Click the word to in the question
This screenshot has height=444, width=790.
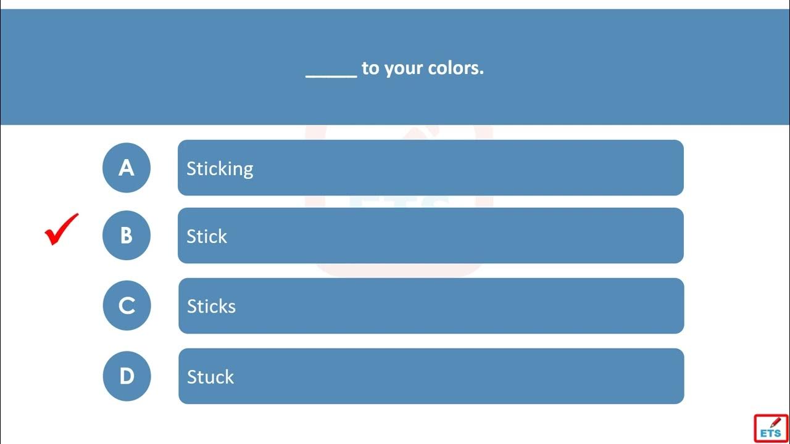370,68
